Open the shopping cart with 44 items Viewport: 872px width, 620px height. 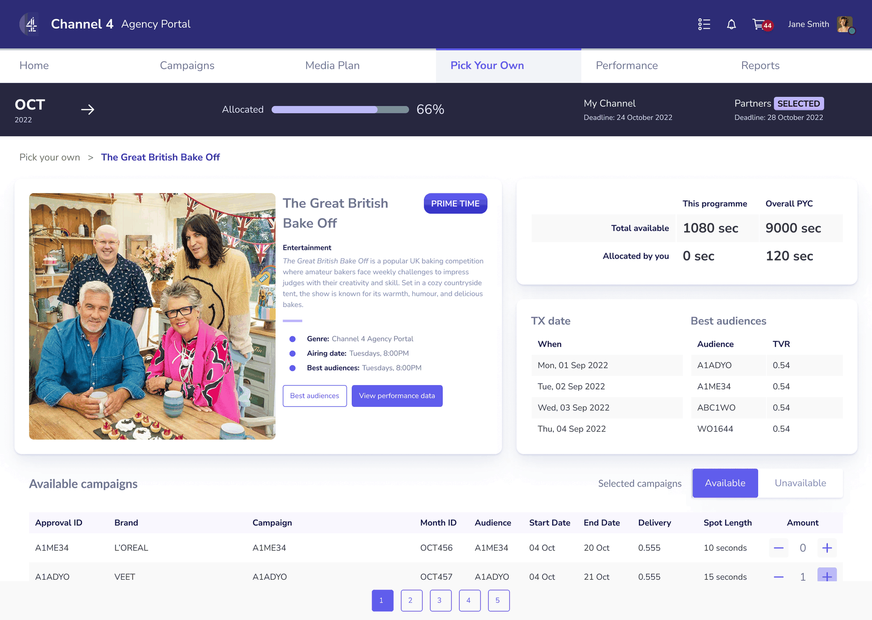tap(763, 24)
